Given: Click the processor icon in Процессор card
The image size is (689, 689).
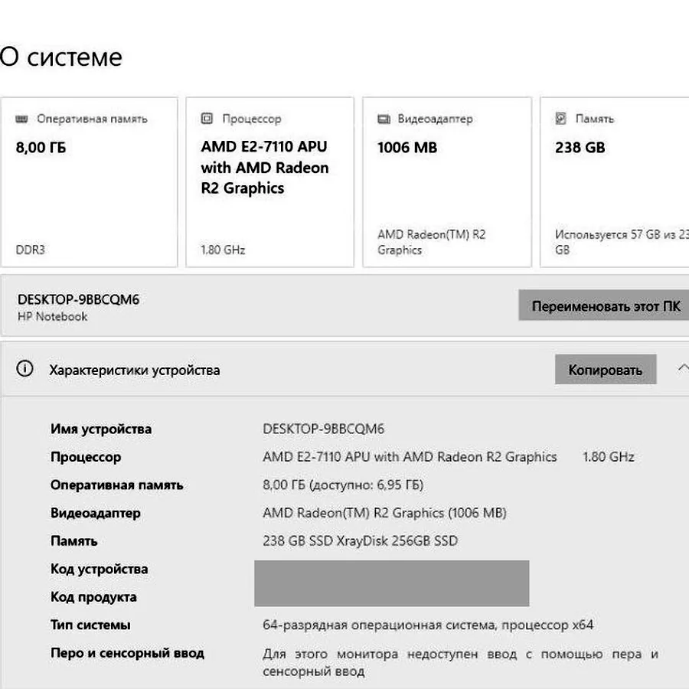Looking at the screenshot, I should [x=207, y=119].
